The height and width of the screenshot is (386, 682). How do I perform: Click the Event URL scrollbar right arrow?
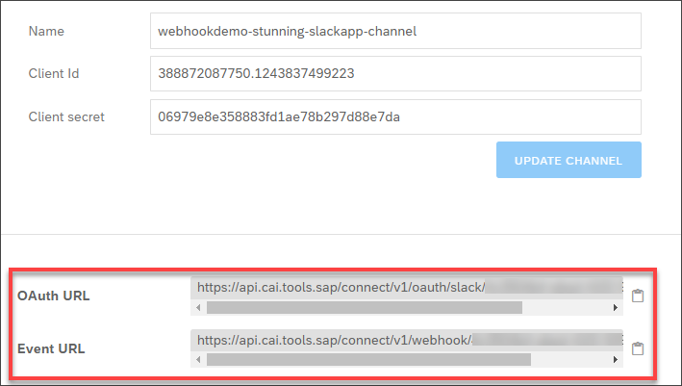click(x=616, y=359)
